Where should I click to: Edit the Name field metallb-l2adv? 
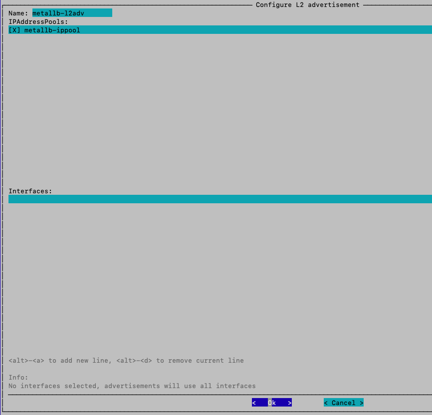[x=72, y=13]
